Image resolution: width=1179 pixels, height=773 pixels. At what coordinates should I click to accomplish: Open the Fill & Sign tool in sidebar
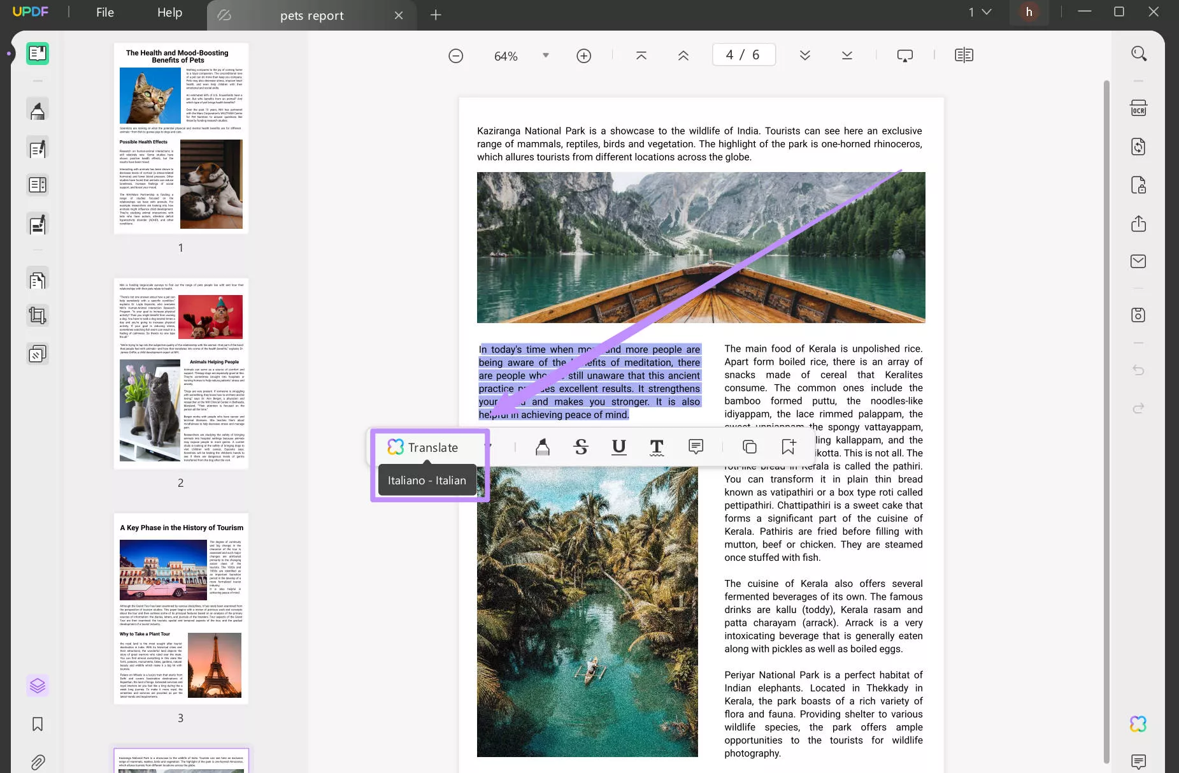pyautogui.click(x=38, y=224)
